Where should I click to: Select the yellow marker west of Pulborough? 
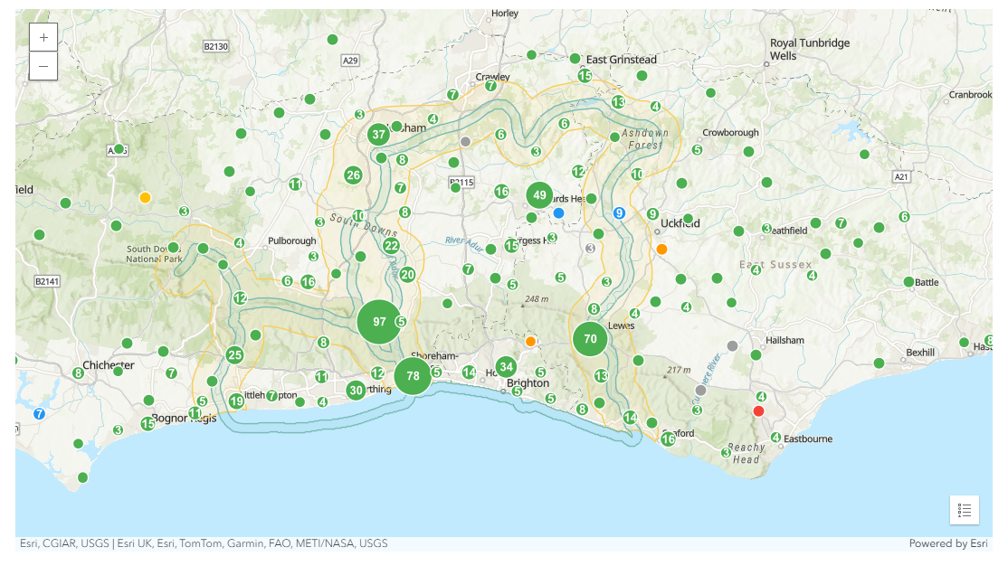tap(145, 197)
